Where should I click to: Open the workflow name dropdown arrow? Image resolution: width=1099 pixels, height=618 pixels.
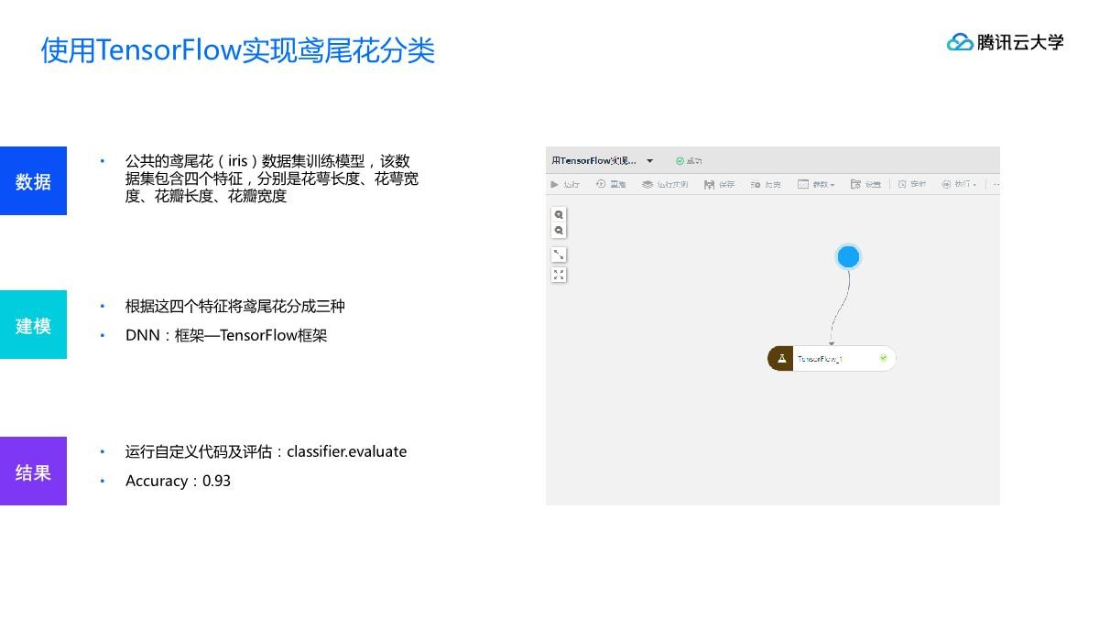click(x=650, y=161)
